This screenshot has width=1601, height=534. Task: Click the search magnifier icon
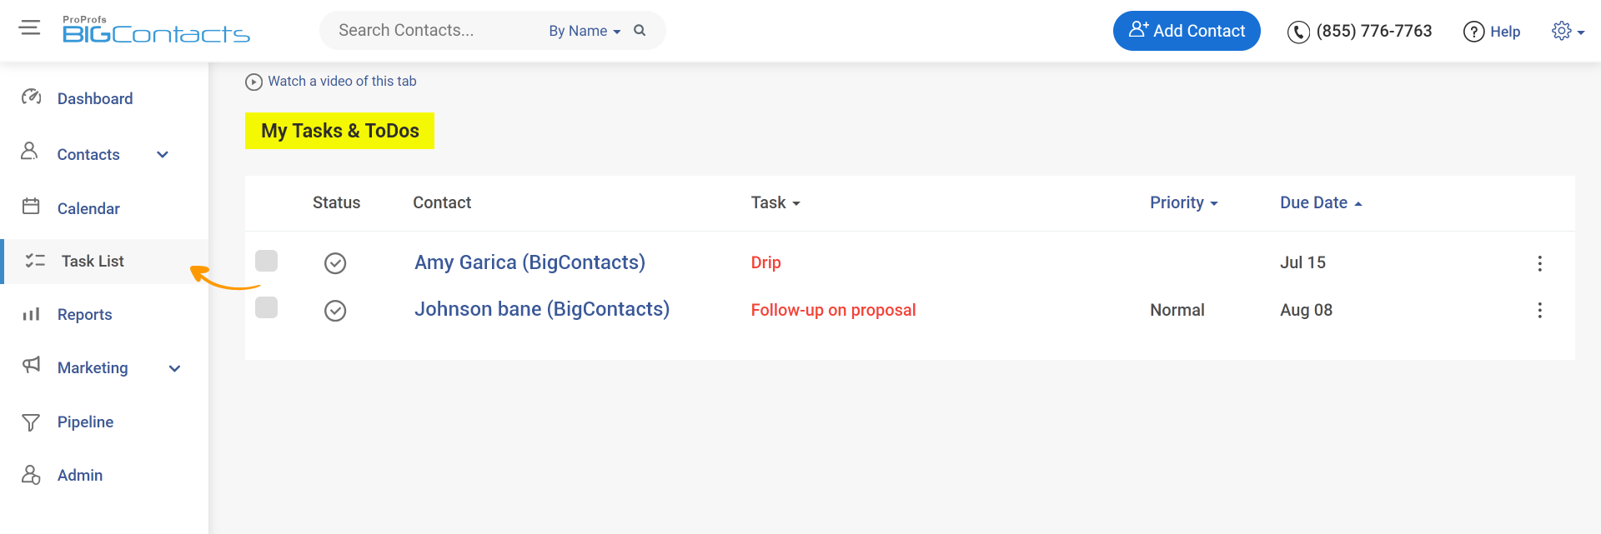coord(640,31)
